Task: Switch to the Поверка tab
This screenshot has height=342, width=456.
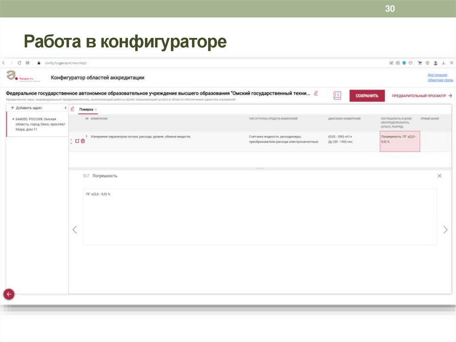Action: point(86,109)
